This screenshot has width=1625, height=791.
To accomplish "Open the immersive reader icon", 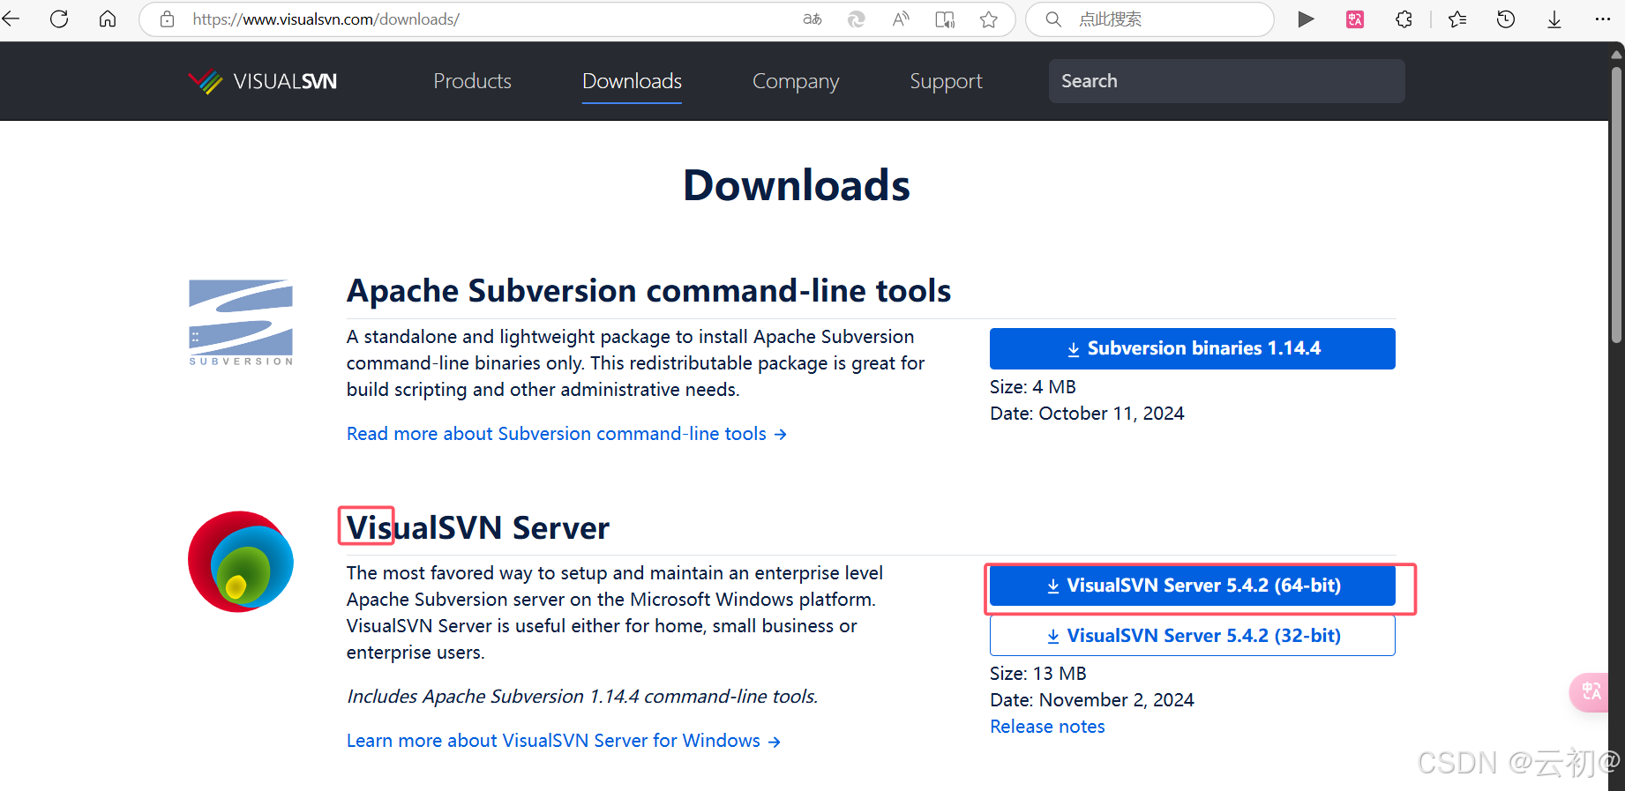I will [x=945, y=19].
